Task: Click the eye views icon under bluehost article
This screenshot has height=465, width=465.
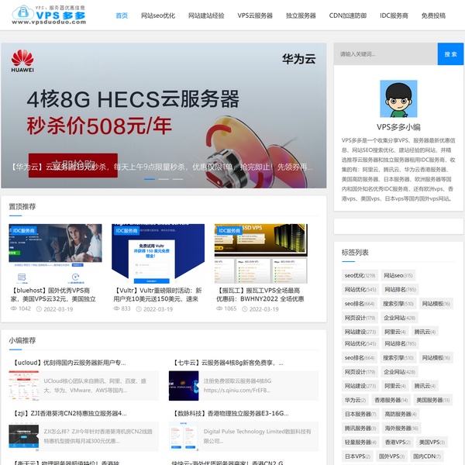Action: coord(14,308)
